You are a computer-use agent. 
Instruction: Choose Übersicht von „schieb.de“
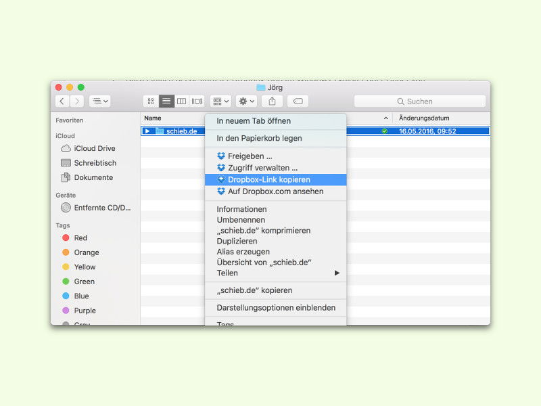coord(276,263)
